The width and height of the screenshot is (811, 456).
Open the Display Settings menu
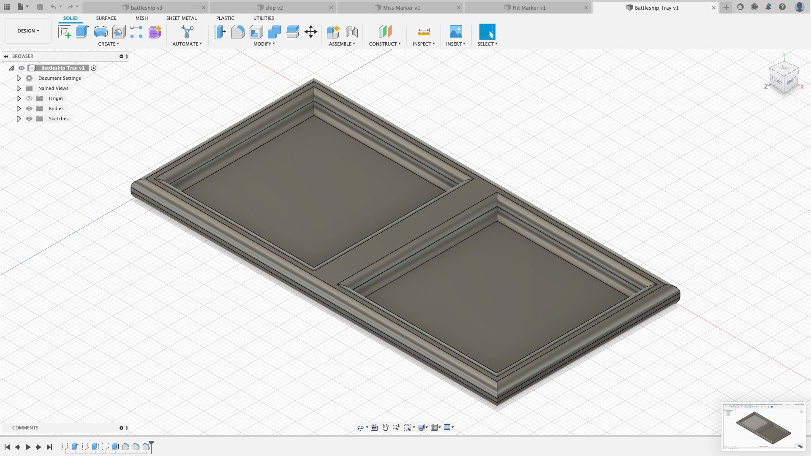(x=422, y=427)
